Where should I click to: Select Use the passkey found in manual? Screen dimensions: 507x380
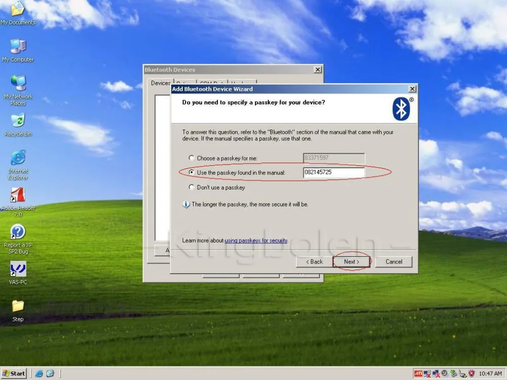pos(192,173)
